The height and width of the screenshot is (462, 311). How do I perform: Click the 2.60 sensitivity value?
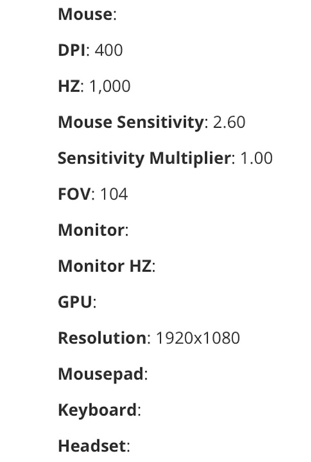click(x=229, y=122)
